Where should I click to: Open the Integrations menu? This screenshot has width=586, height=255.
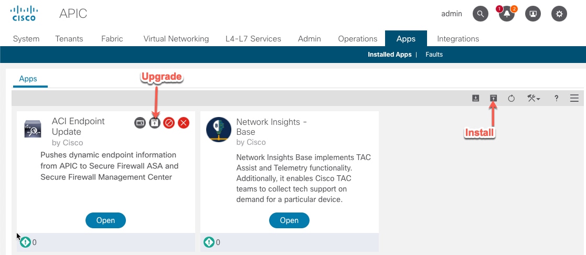tap(458, 38)
